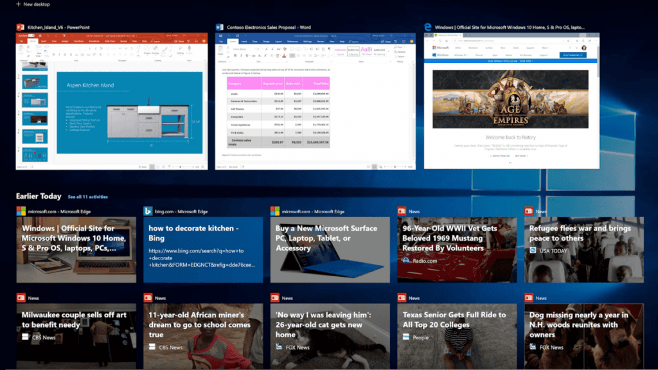
Task: Click Microsoft logo above Windows Official Site card
Action: [21, 211]
